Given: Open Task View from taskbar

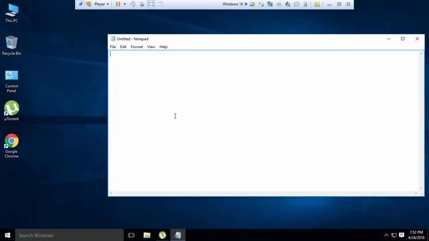Looking at the screenshot, I should (x=131, y=235).
